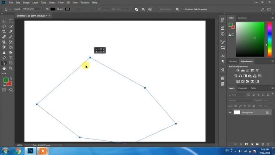The width and height of the screenshot is (275, 155).
Task: Select the Clone Stamp tool
Action: 4,42
